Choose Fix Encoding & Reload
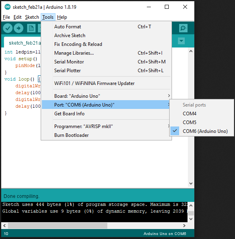 click(x=106, y=44)
